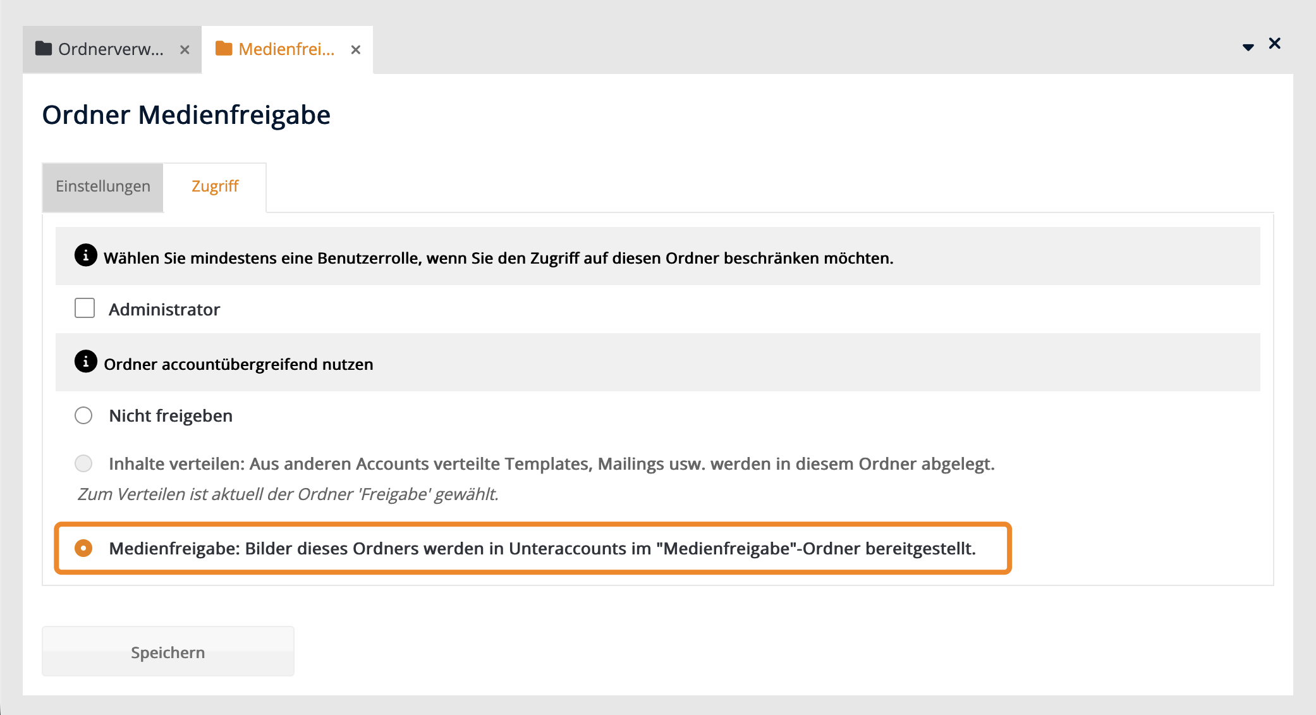Close the panel with the X icon
The height and width of the screenshot is (715, 1316).
coord(1274,44)
